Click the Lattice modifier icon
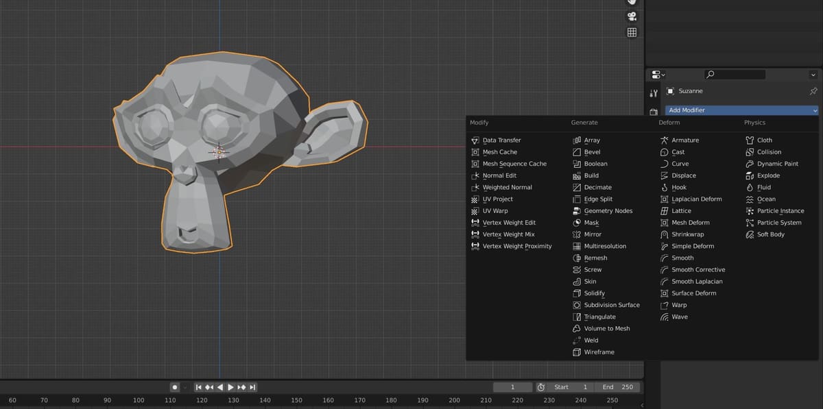823x409 pixels. 664,211
